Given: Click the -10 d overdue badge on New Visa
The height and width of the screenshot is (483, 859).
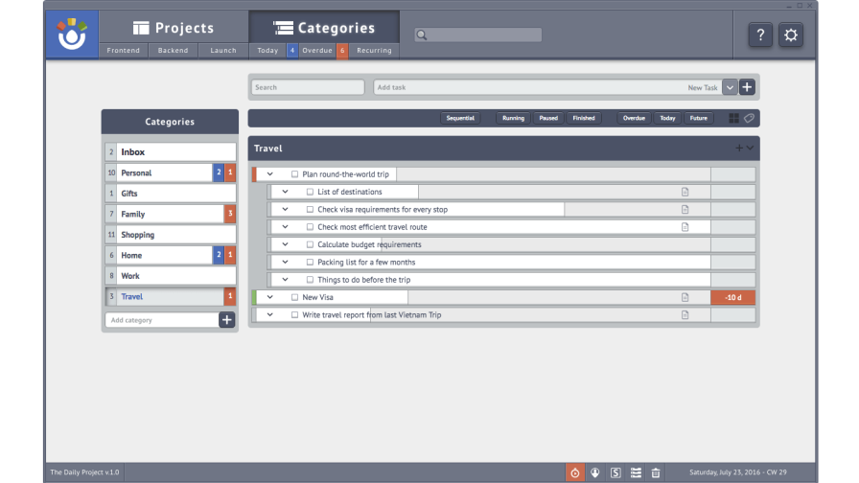Looking at the screenshot, I should point(733,297).
